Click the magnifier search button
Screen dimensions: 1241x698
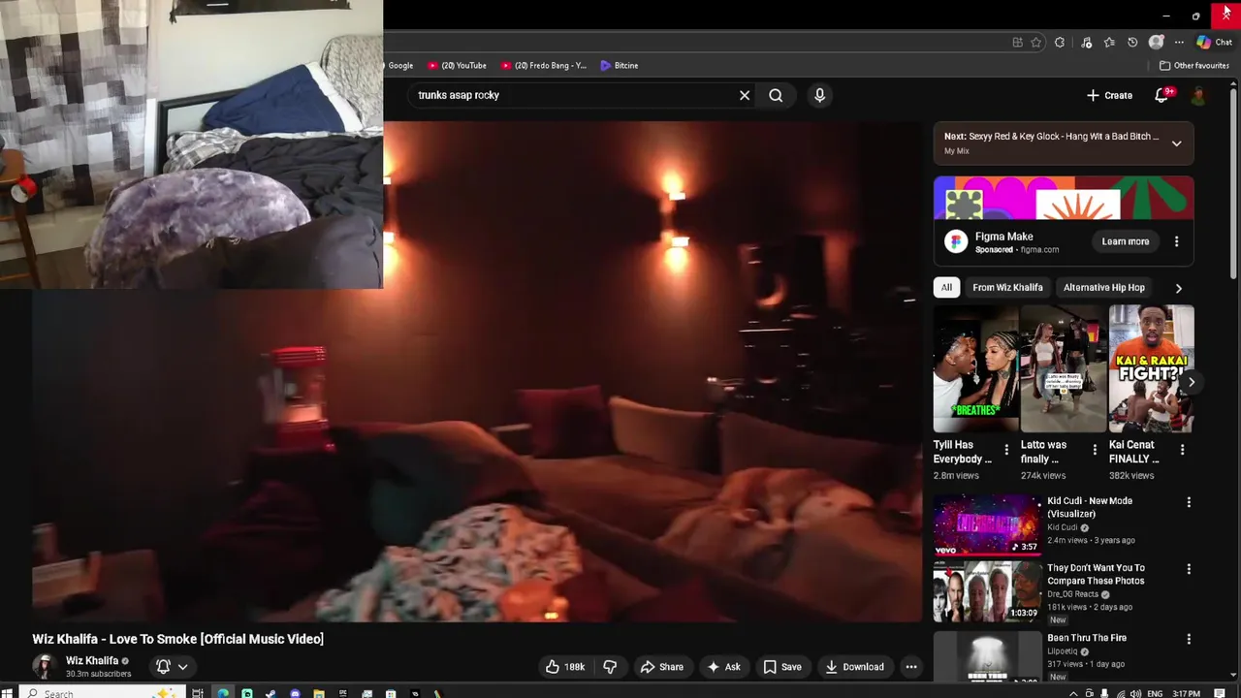(776, 95)
